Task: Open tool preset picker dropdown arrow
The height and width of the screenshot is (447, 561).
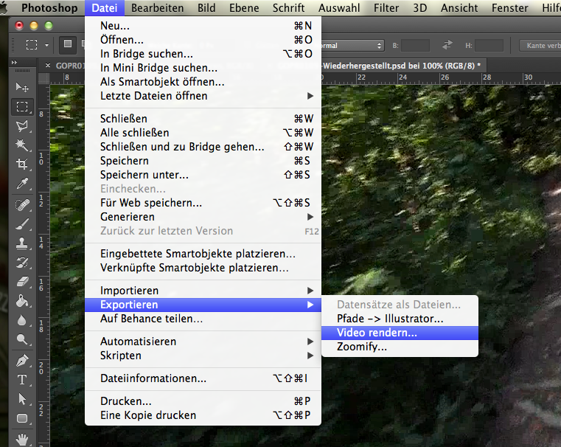Action: [x=46, y=45]
